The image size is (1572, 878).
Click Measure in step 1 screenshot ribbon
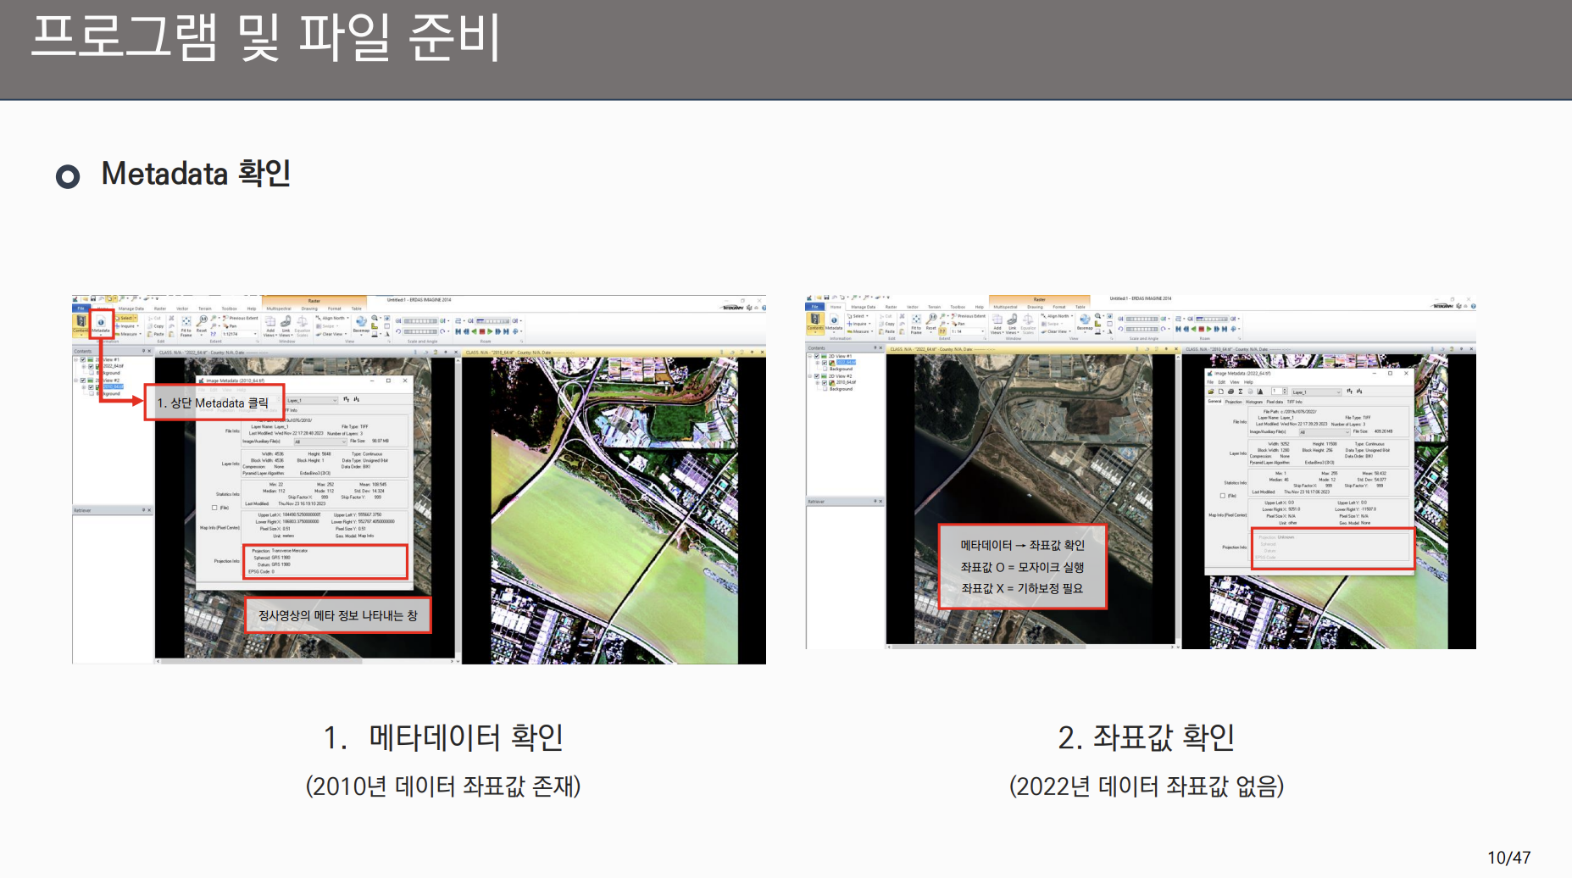click(x=126, y=334)
